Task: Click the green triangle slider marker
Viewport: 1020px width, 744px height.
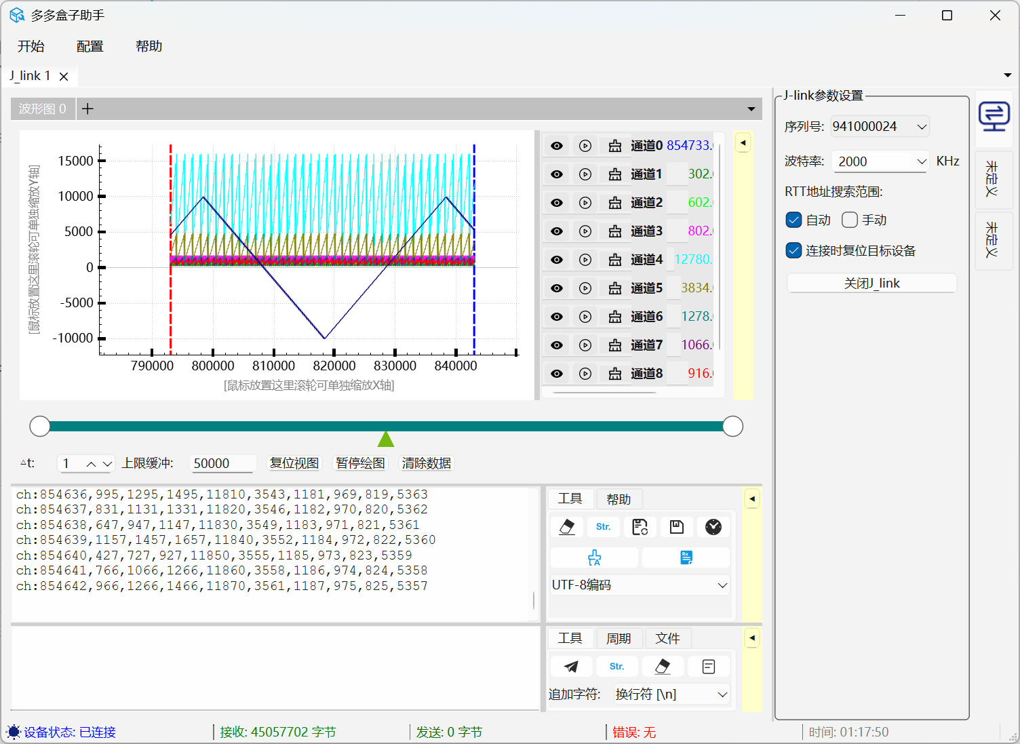Action: tap(386, 439)
